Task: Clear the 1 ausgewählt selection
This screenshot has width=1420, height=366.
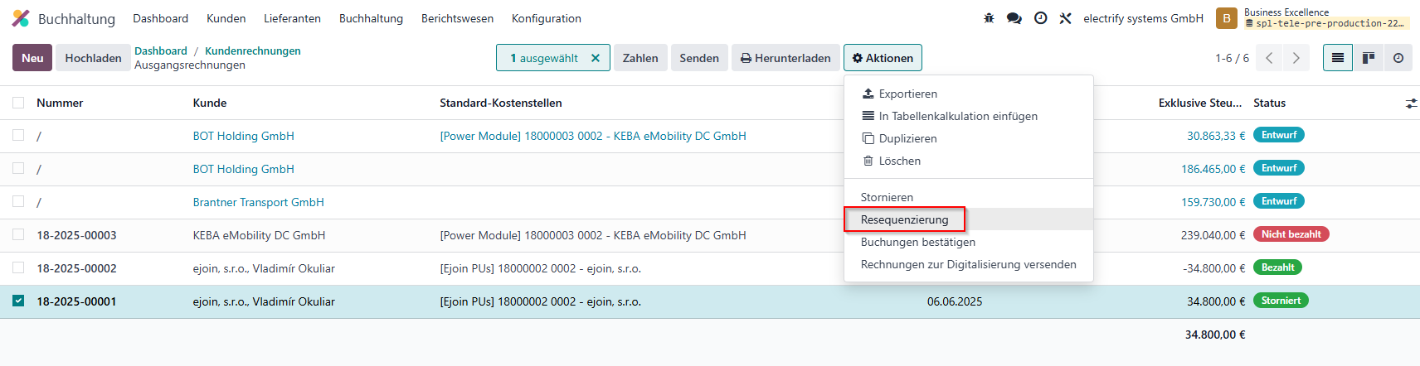Action: (596, 58)
